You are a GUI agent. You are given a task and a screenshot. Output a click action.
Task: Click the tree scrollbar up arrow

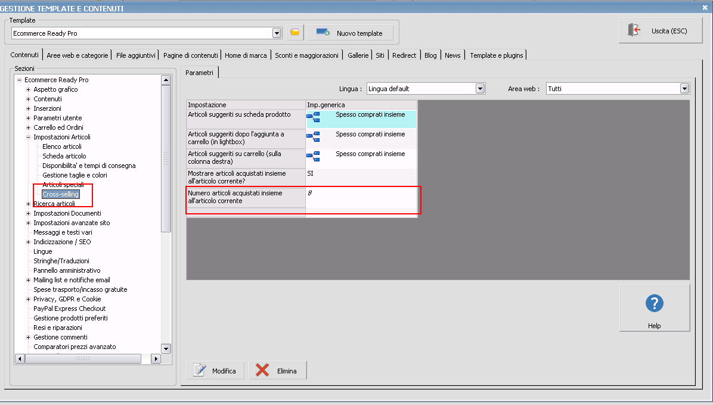coord(166,80)
